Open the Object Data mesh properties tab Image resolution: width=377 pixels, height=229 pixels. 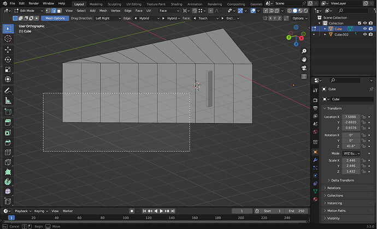[x=315, y=191]
